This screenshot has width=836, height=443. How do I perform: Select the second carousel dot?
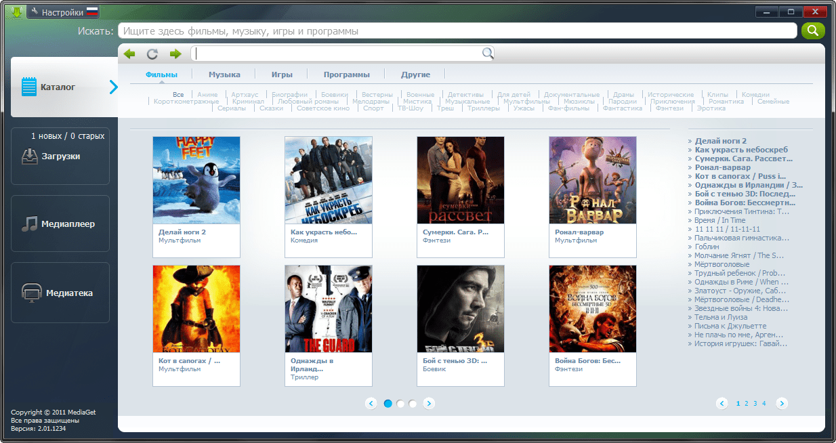tap(400, 404)
